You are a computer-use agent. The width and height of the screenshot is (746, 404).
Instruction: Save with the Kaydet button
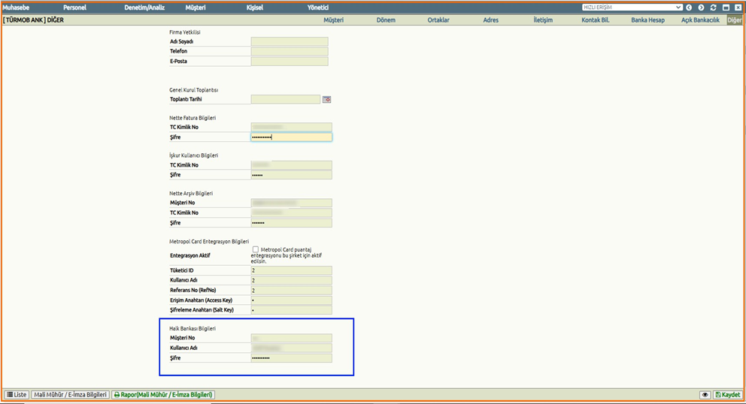[x=727, y=395]
